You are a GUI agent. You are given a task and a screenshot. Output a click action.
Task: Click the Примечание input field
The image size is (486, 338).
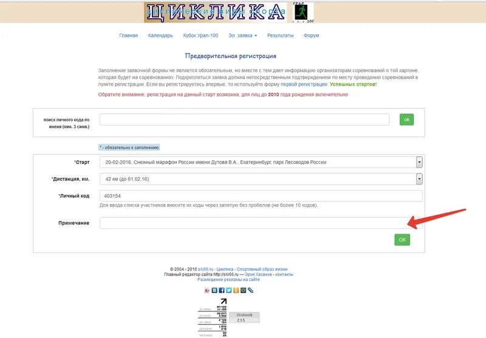(x=261, y=223)
